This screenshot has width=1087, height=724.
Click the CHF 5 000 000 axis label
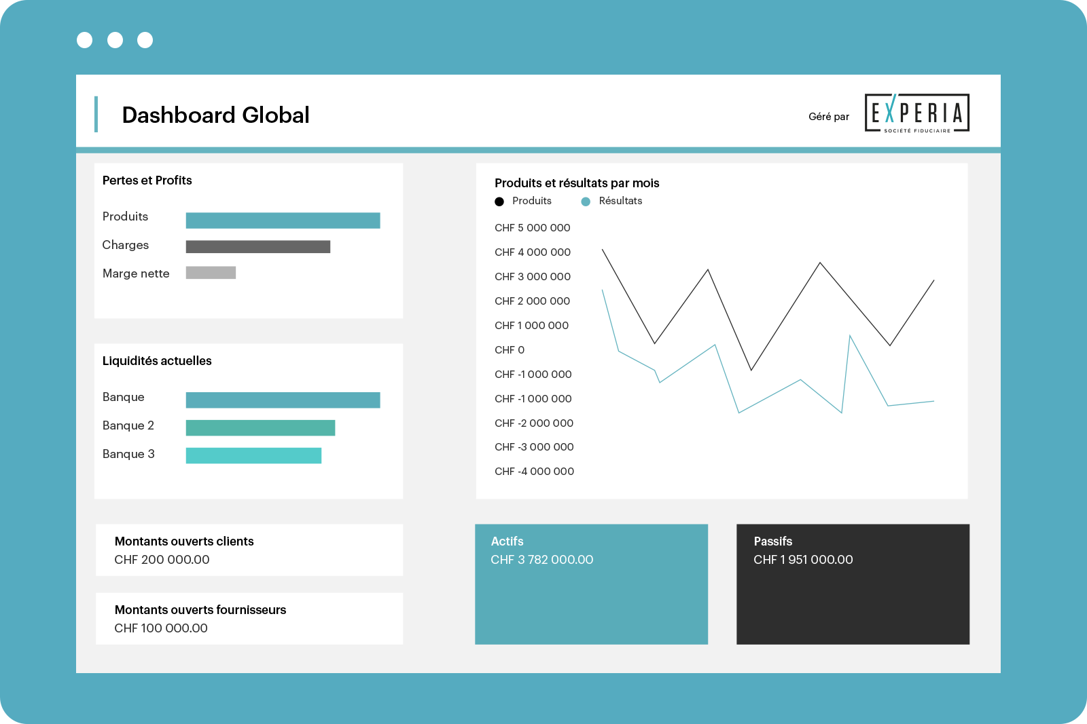pyautogui.click(x=533, y=228)
